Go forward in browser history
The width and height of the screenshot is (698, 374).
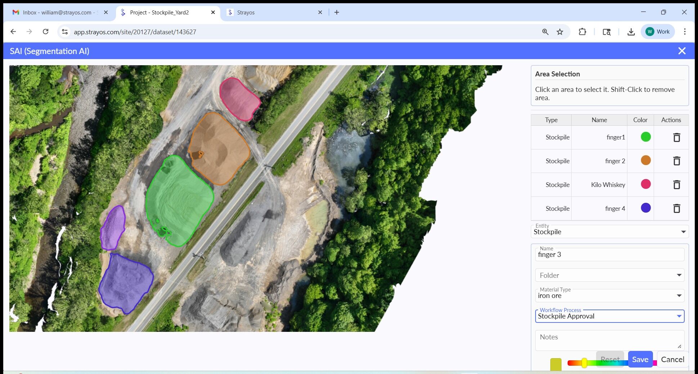click(x=29, y=32)
